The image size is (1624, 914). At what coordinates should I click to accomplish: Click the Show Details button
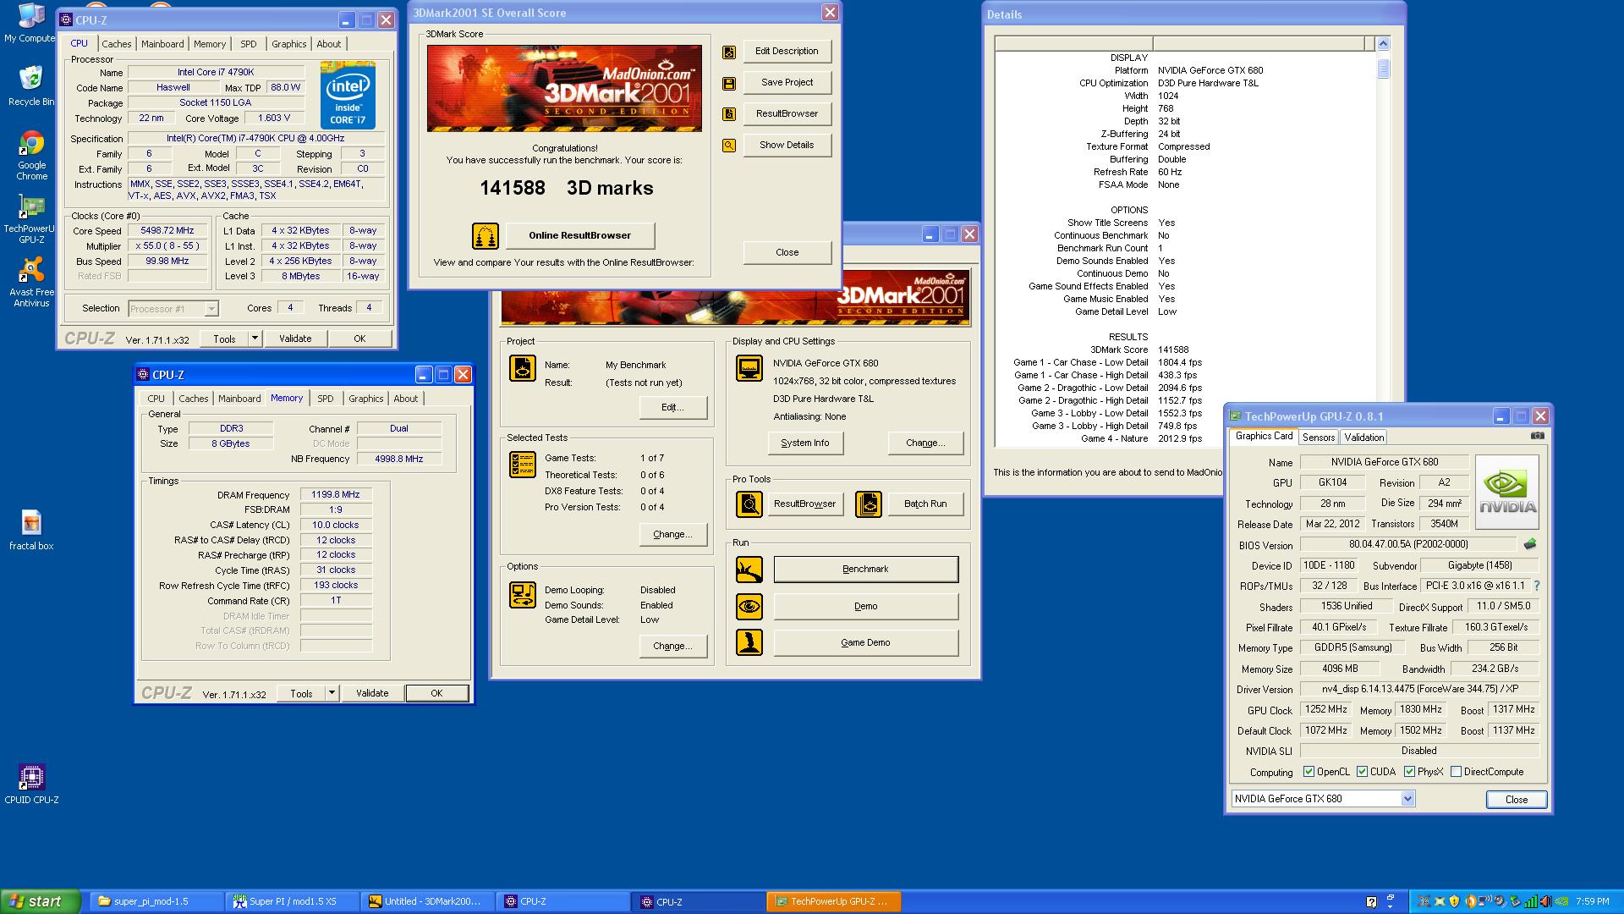[787, 145]
